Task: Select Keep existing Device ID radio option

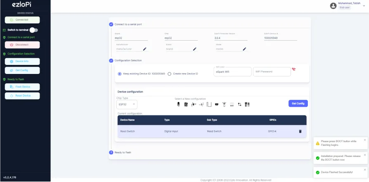Action: (120, 74)
